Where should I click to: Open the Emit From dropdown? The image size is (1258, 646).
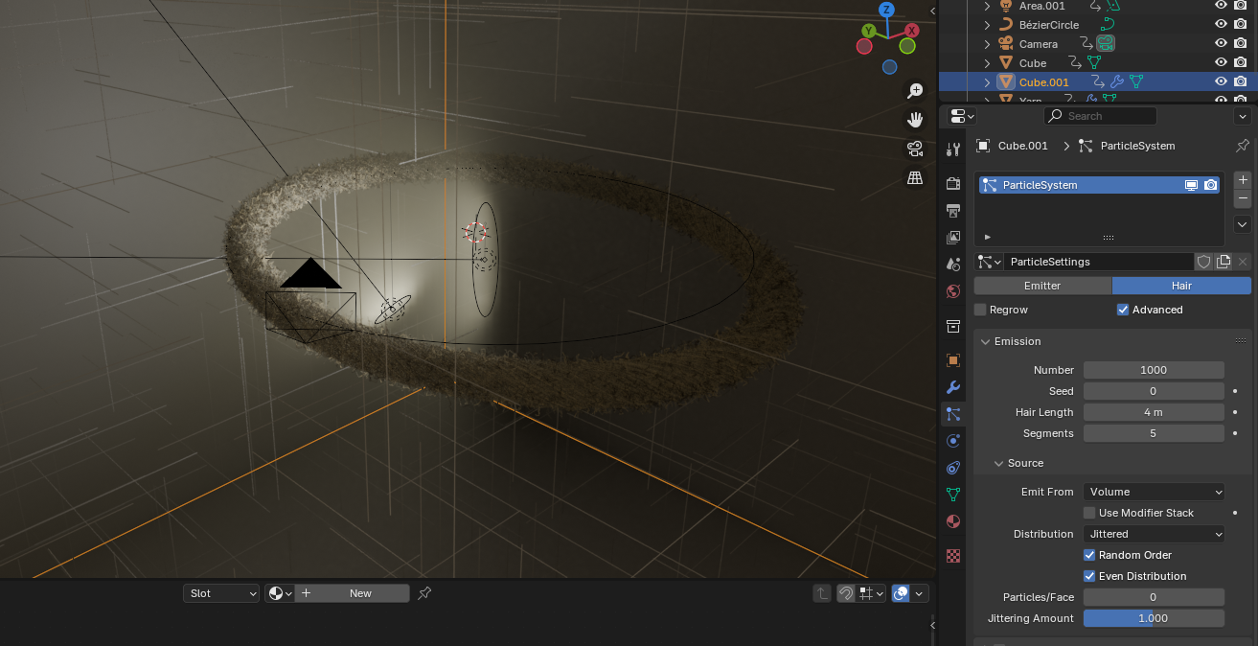pyautogui.click(x=1155, y=492)
